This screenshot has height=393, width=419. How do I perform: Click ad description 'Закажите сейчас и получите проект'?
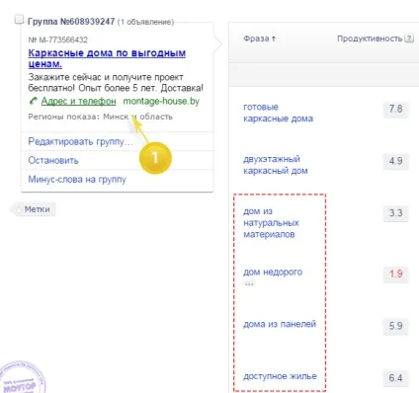[106, 77]
